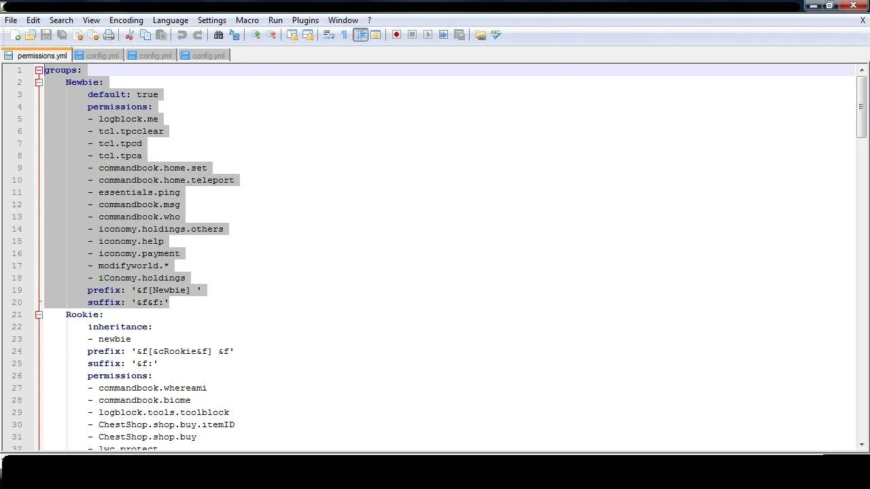Image resolution: width=870 pixels, height=489 pixels.
Task: Click the Stop Recording macro button
Action: point(413,35)
